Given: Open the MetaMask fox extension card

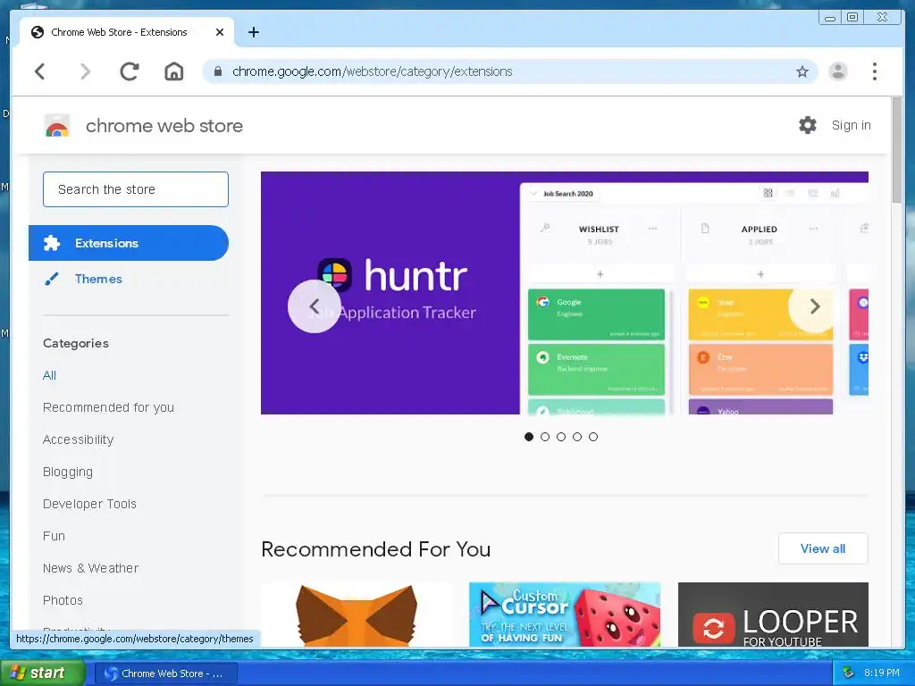Looking at the screenshot, I should (x=357, y=615).
